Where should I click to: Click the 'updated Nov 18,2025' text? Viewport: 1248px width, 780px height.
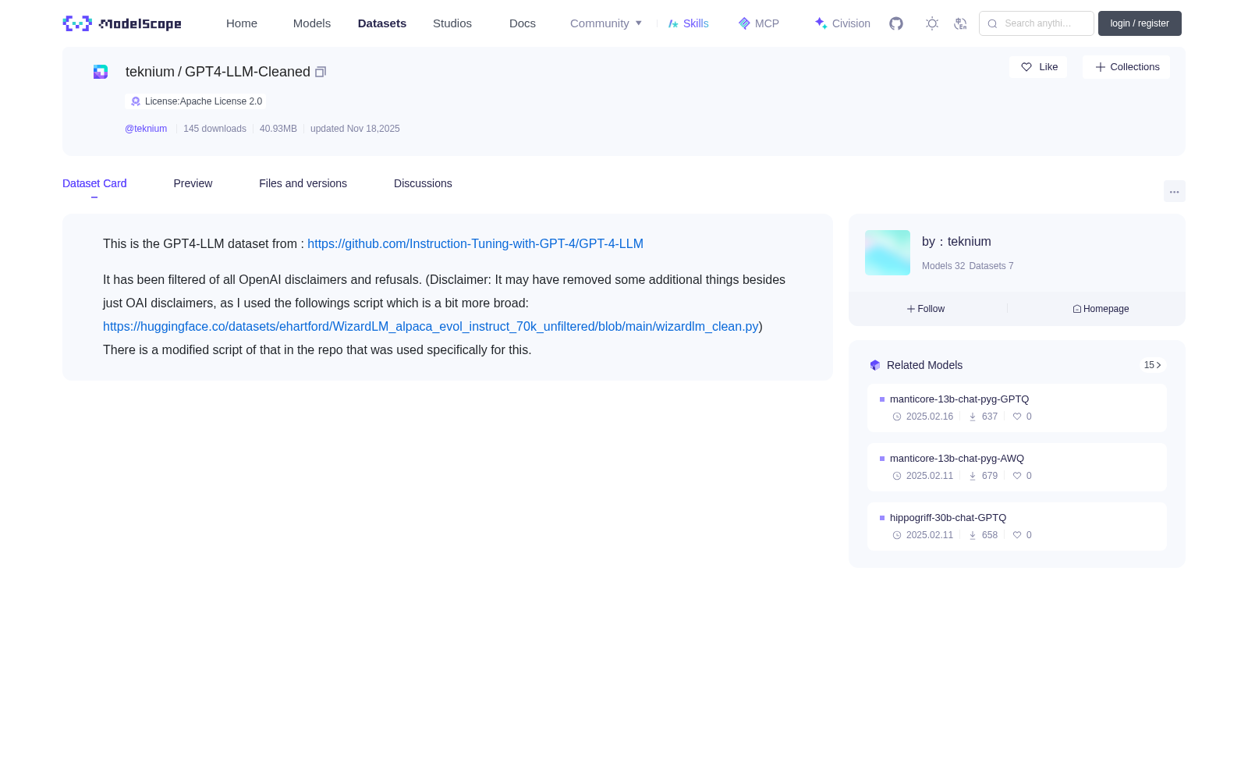coord(355,129)
